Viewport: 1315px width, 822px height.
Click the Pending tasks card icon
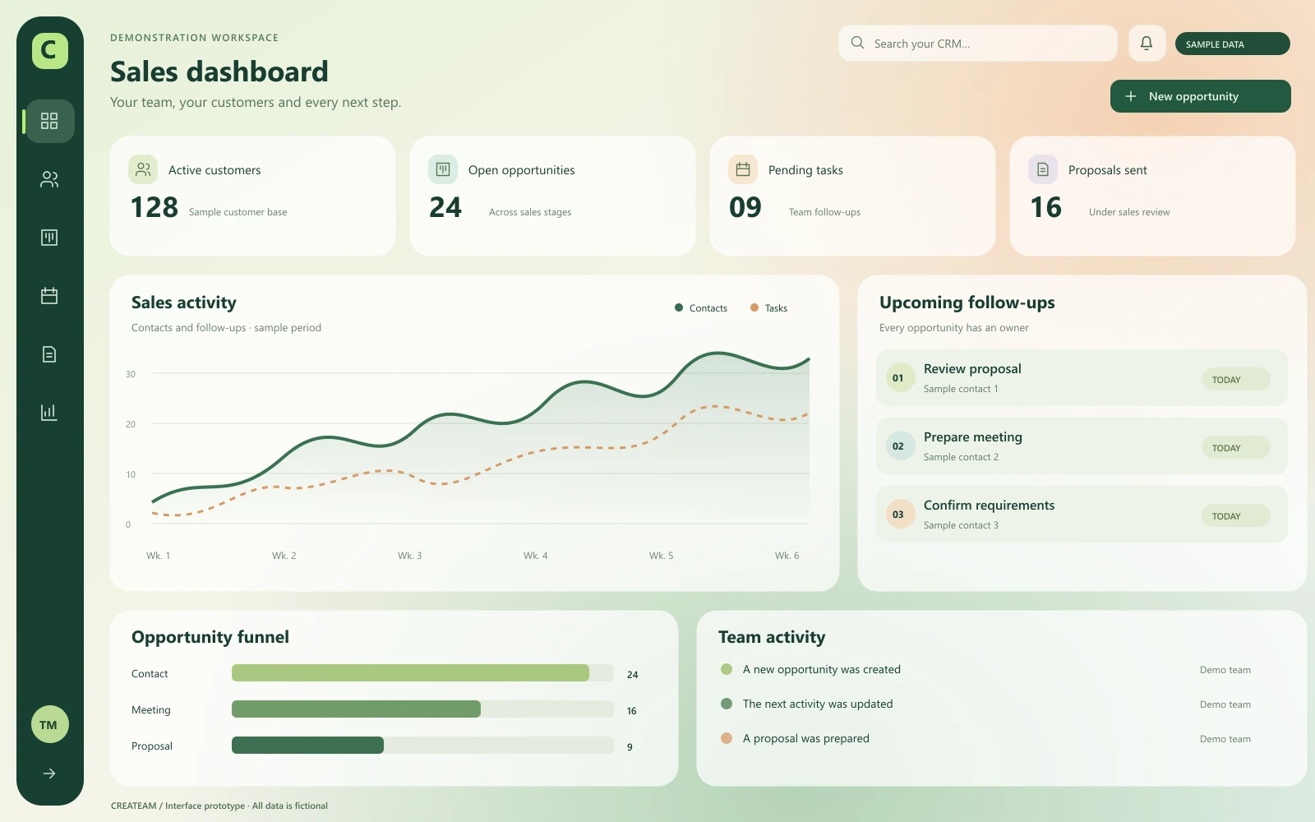(x=743, y=169)
